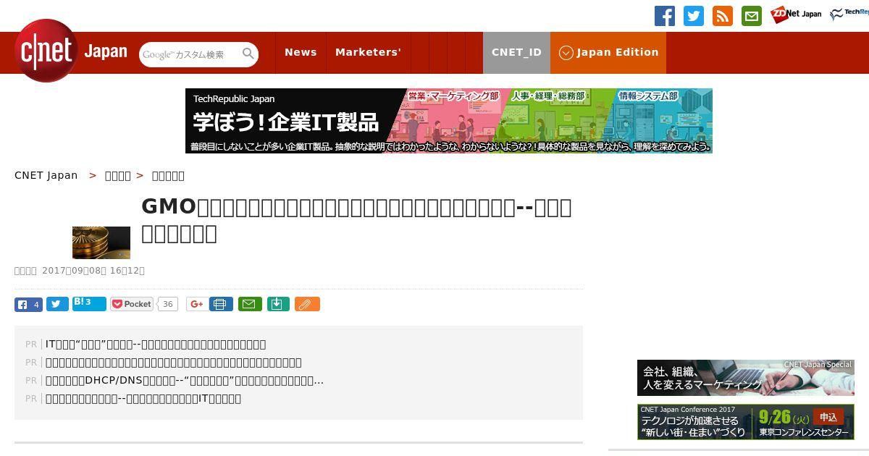This screenshot has height=456, width=869.
Task: Click the article coin thumbnail image
Action: [101, 242]
